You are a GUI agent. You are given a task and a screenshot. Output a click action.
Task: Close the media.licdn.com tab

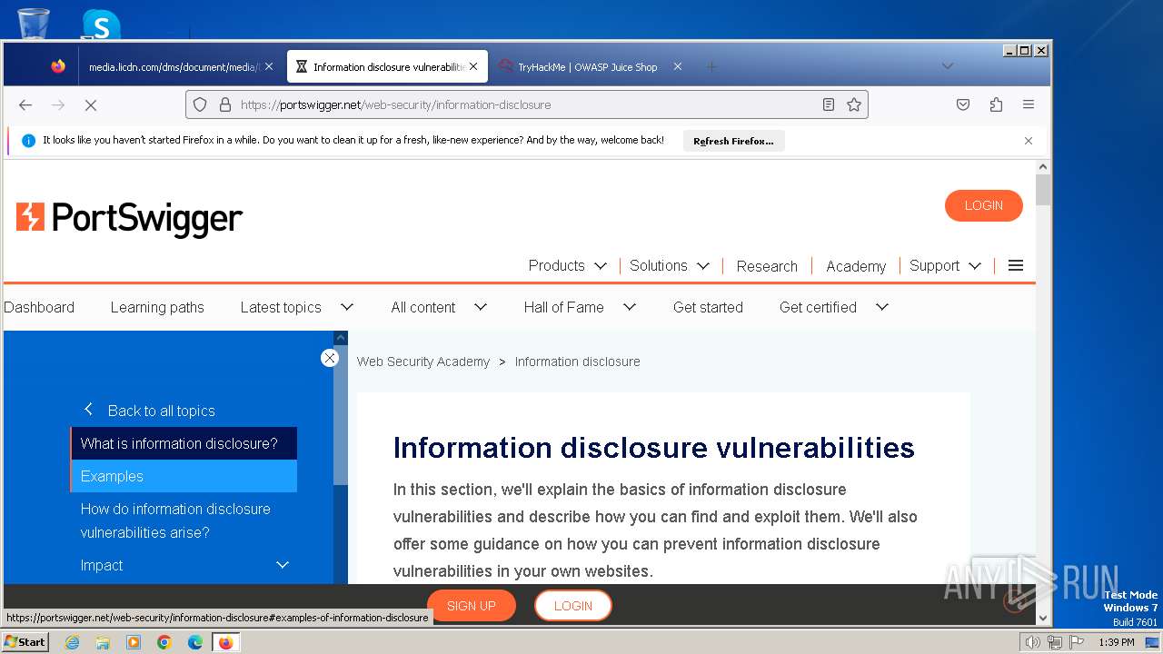(x=268, y=66)
